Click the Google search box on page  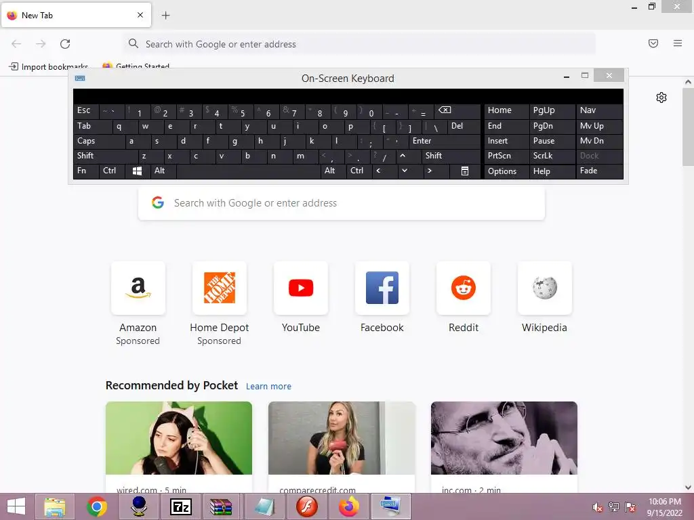tap(342, 203)
